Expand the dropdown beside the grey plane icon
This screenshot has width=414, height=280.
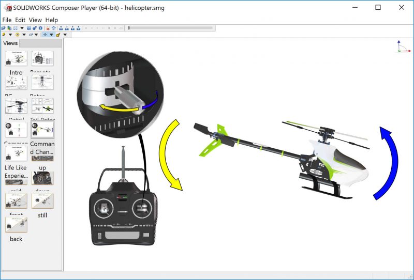(x=36, y=35)
